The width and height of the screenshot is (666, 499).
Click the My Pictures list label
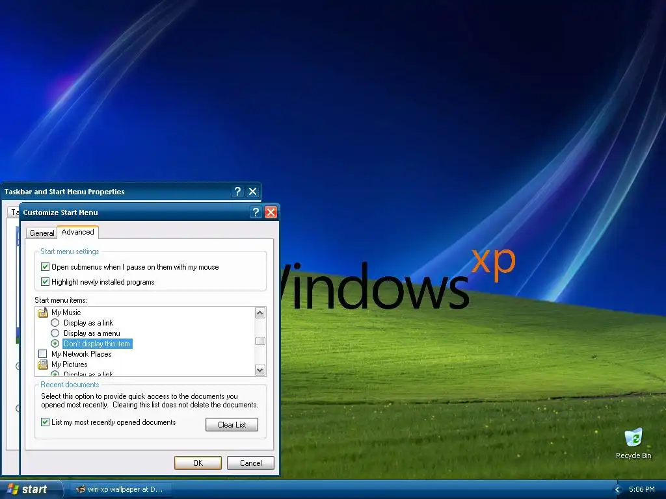tap(69, 365)
